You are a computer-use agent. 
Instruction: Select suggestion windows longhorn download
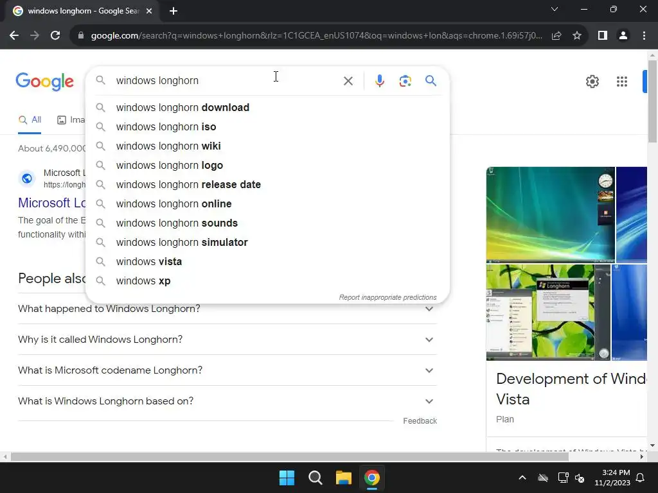pyautogui.click(x=267, y=107)
